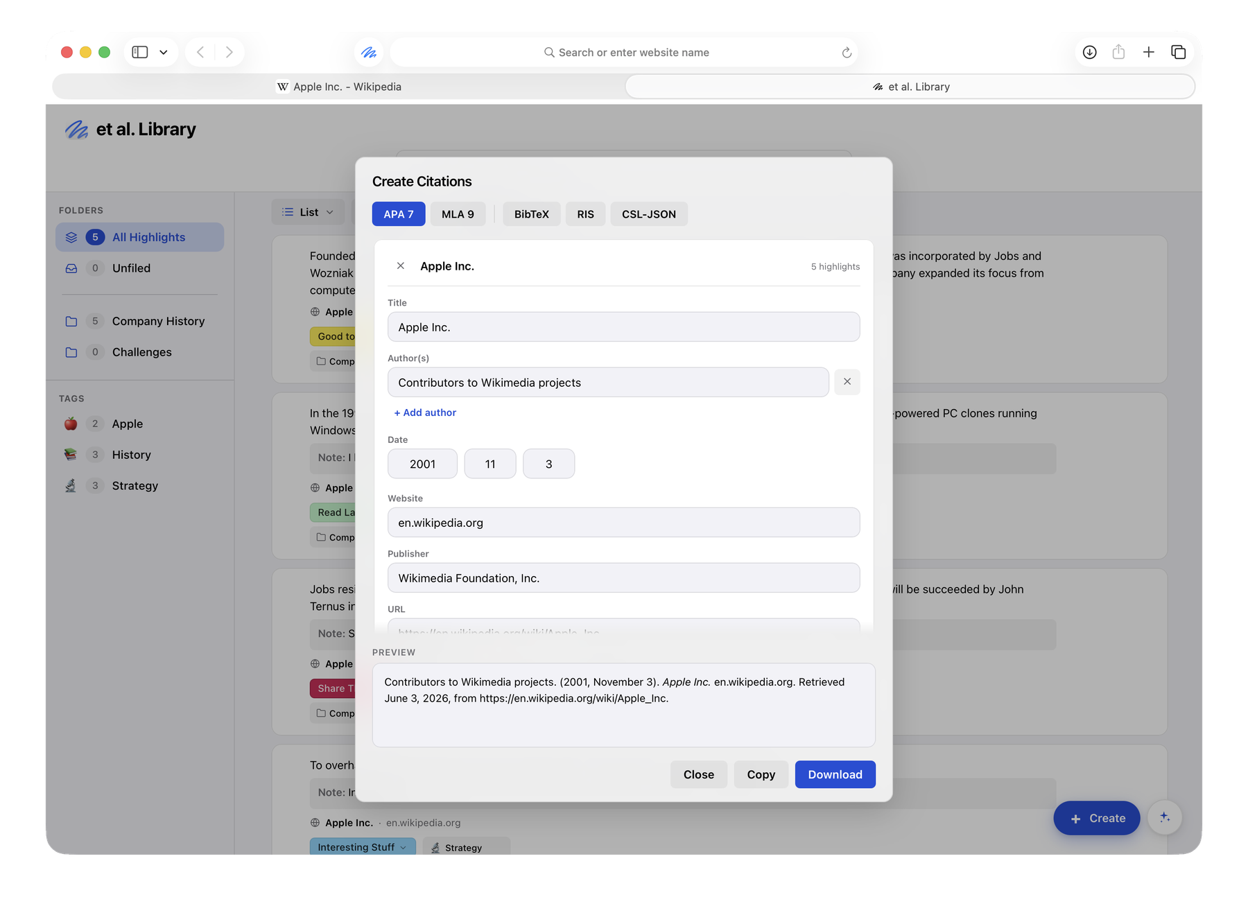Go back with the browser back arrow
This screenshot has height=915, width=1248.
(x=200, y=52)
